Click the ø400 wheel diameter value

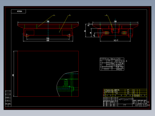(x=119, y=69)
